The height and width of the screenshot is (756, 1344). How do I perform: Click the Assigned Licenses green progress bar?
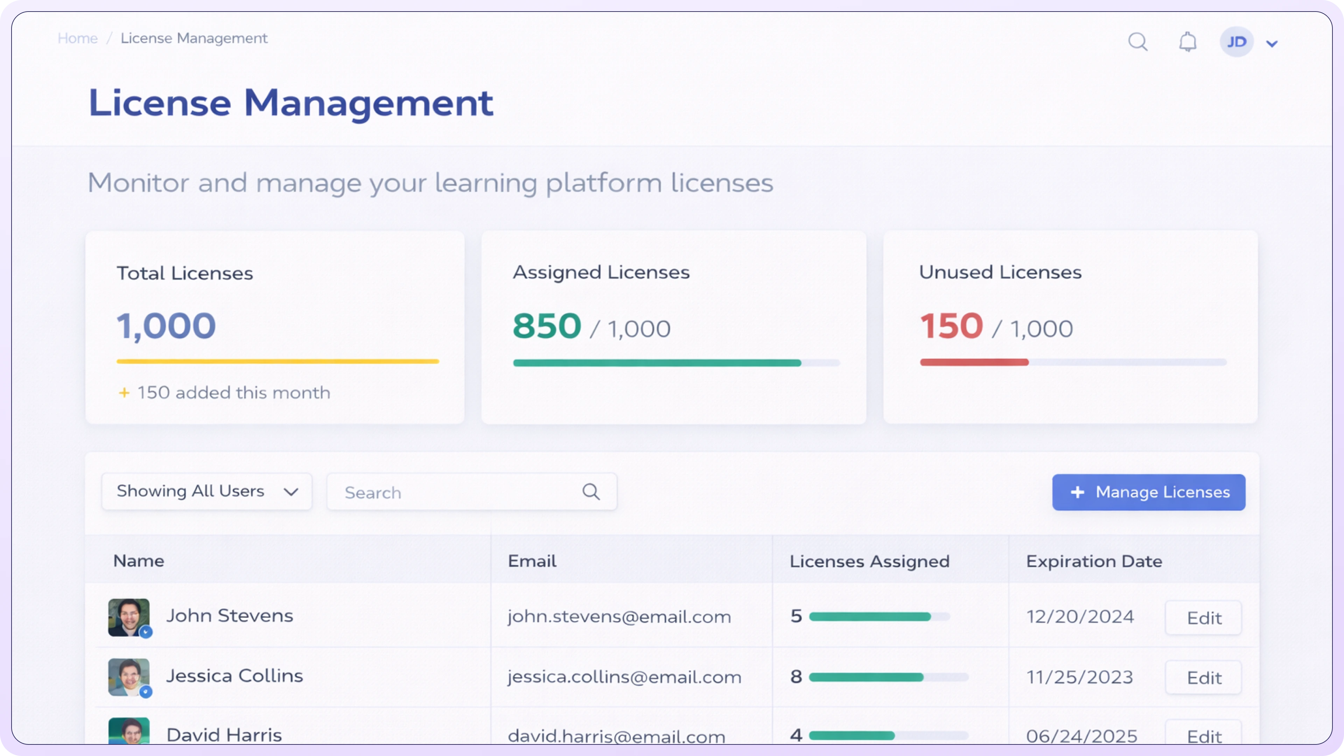pos(656,363)
